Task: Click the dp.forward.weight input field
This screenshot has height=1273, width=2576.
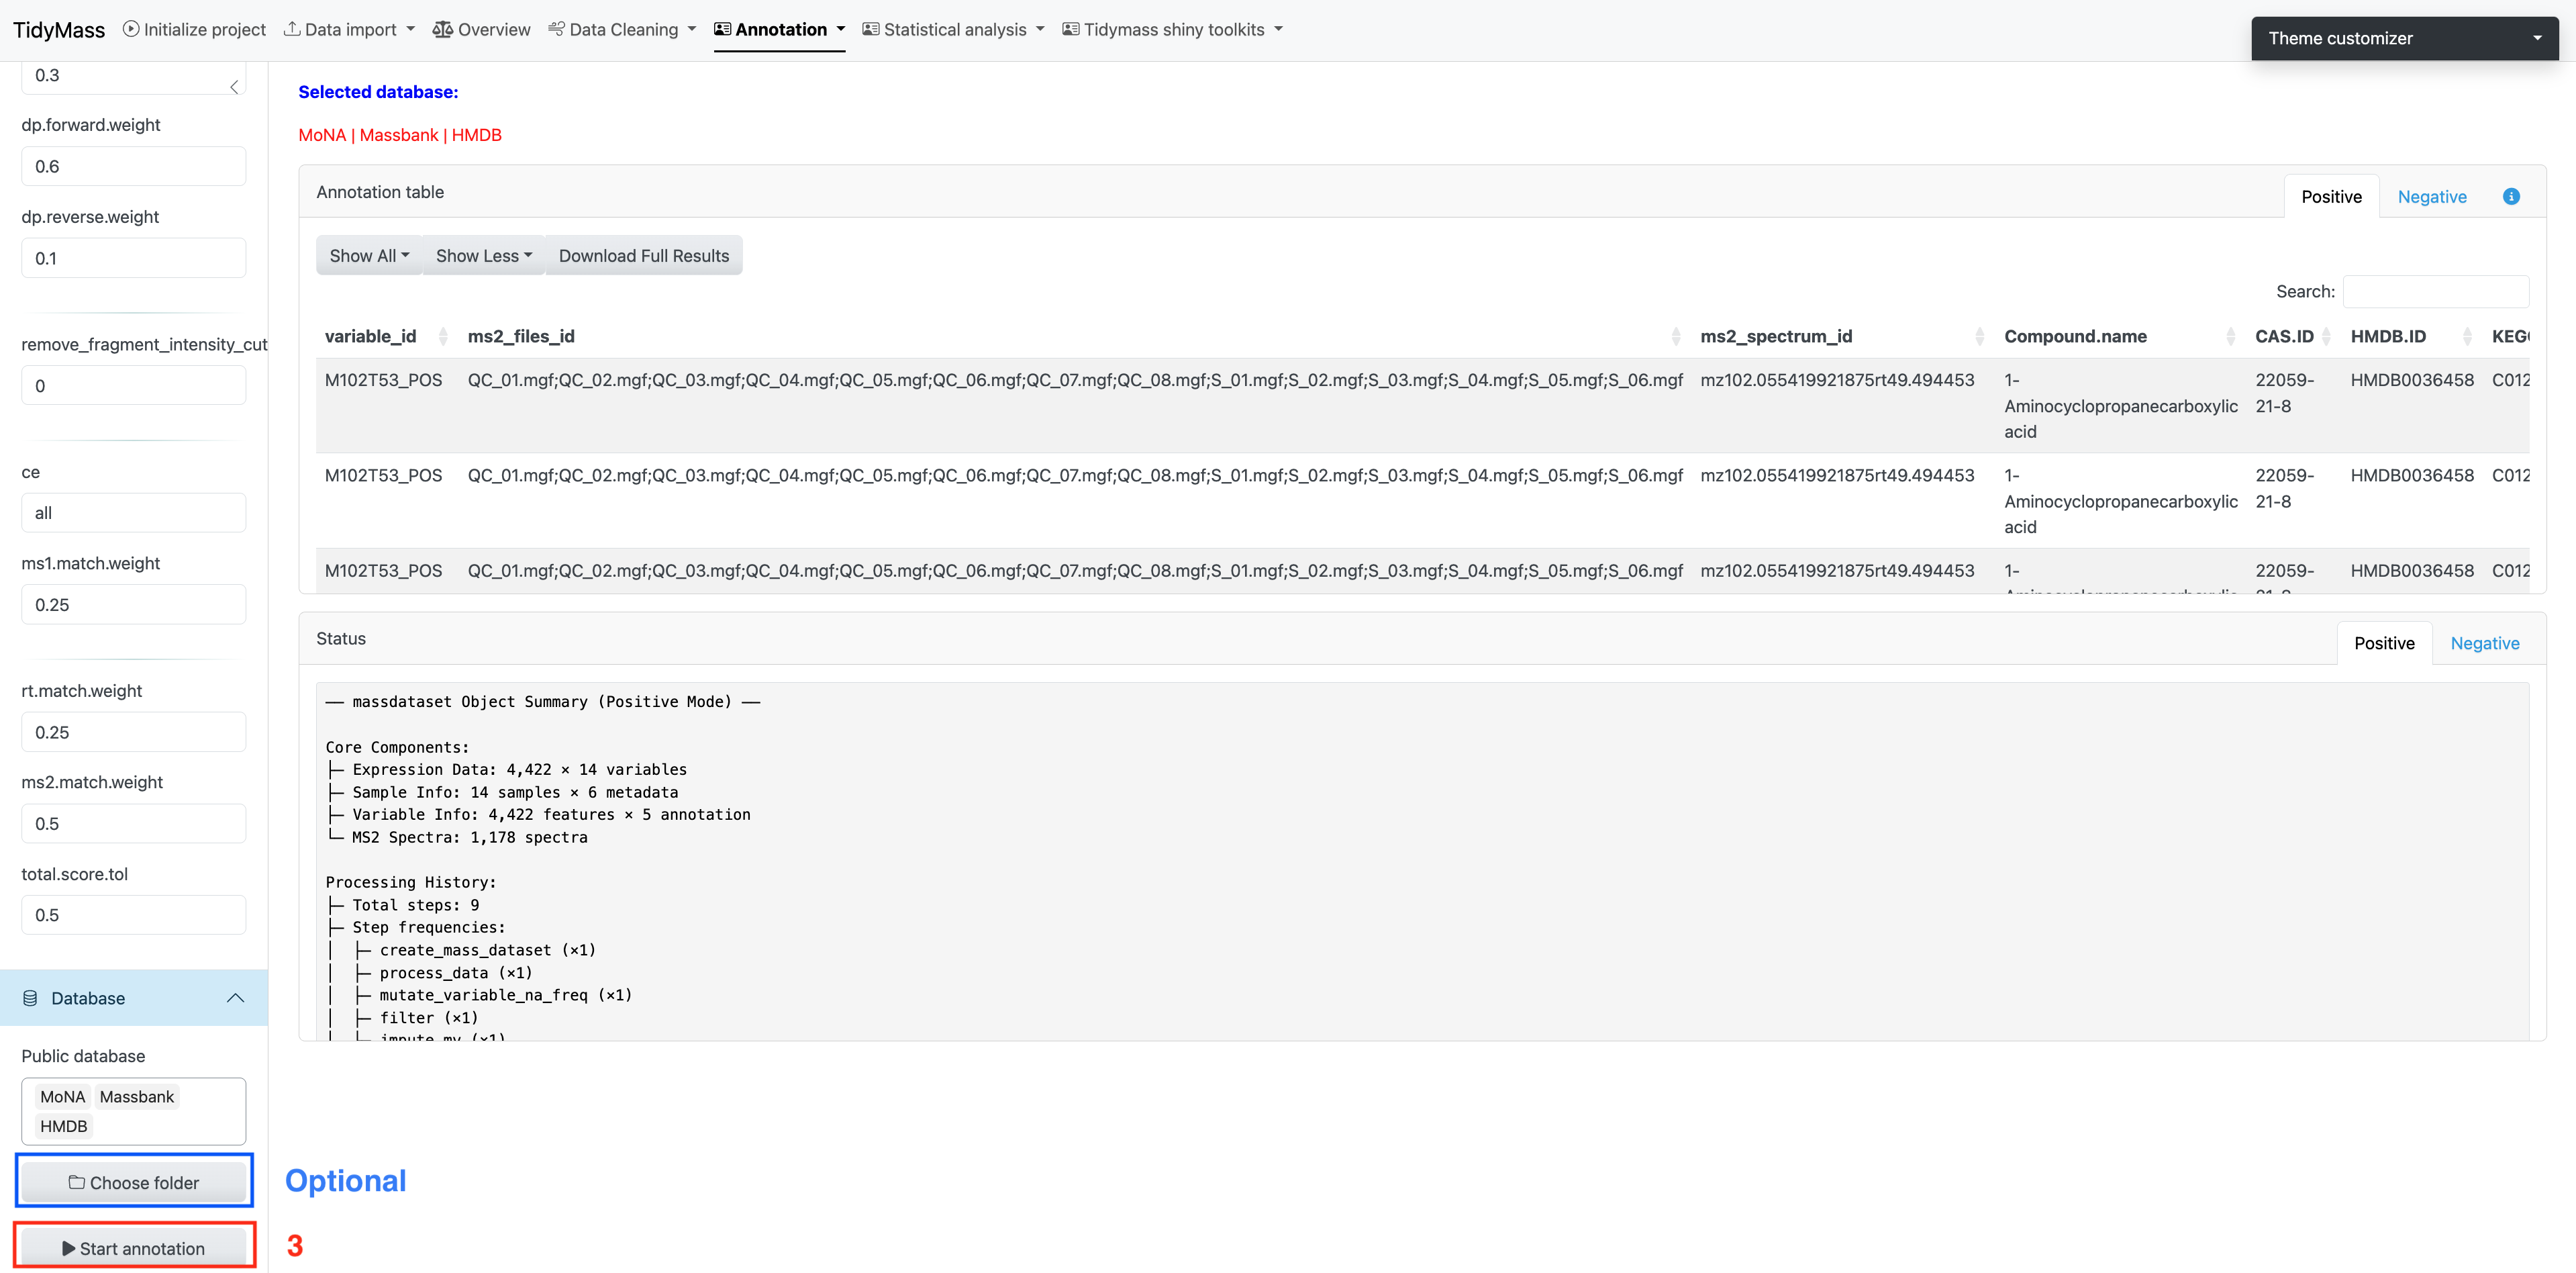Action: (x=134, y=166)
